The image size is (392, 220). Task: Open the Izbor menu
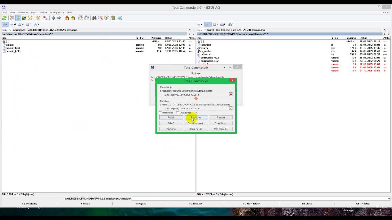pyautogui.click(x=12, y=13)
